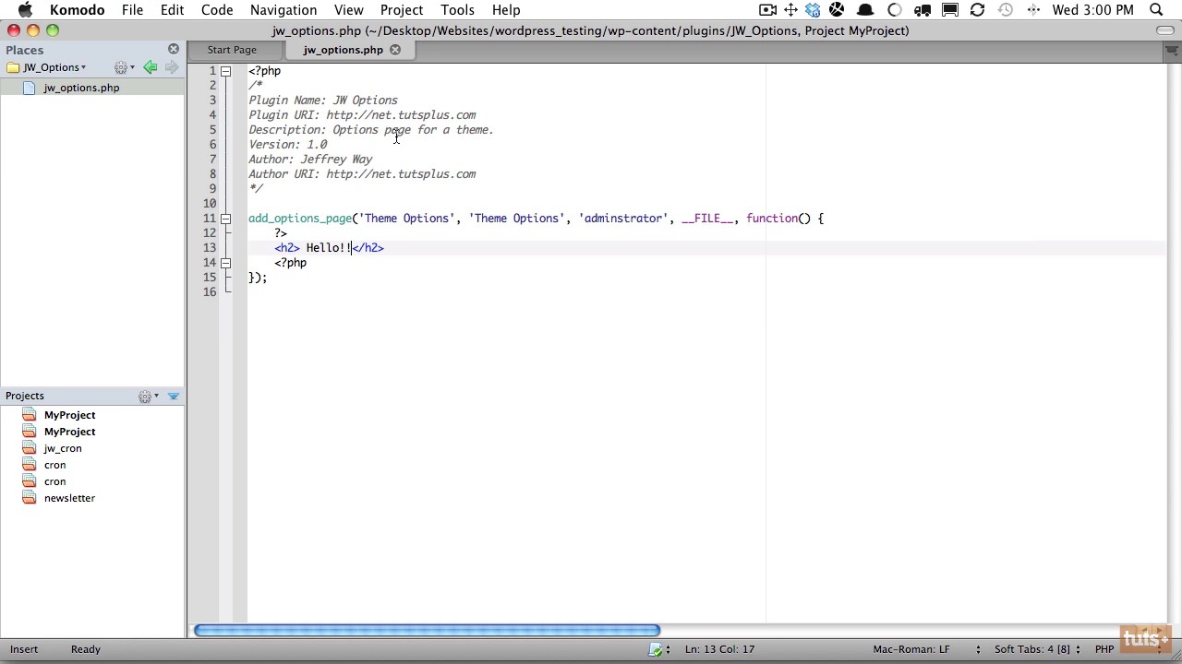The image size is (1182, 664).
Task: Click the screen recording camera menu icon
Action: [767, 10]
